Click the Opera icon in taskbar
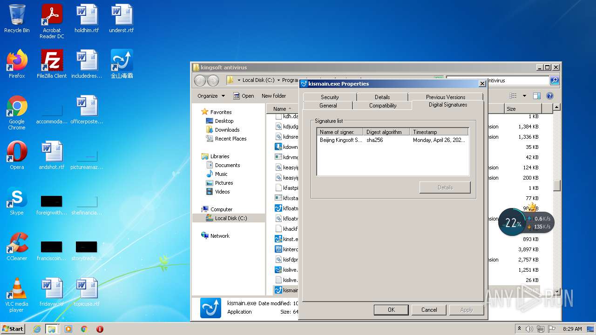 pos(100,329)
